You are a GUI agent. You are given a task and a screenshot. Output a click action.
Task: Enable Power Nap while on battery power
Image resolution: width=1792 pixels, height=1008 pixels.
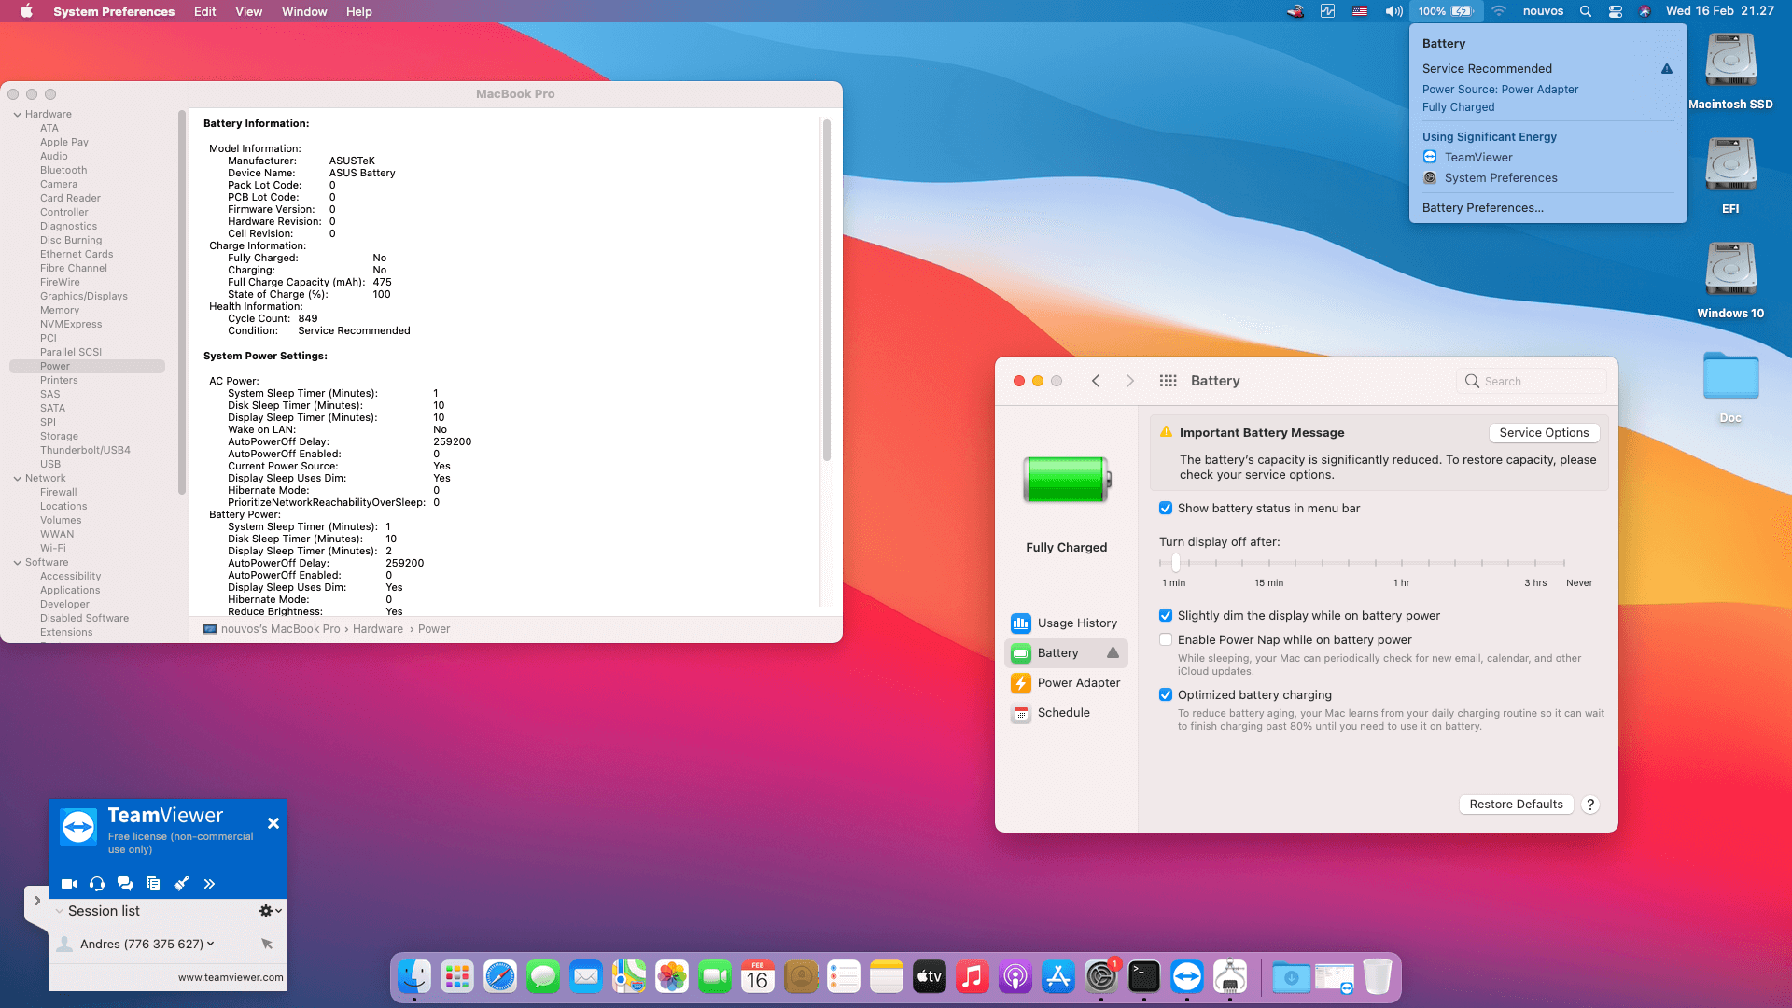coord(1166,639)
